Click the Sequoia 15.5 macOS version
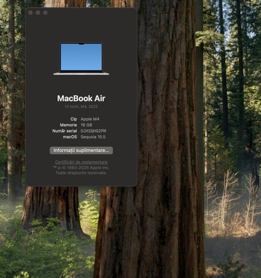The width and height of the screenshot is (261, 278). point(93,137)
